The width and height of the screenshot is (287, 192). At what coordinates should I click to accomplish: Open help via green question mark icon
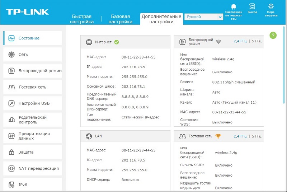(x=273, y=35)
